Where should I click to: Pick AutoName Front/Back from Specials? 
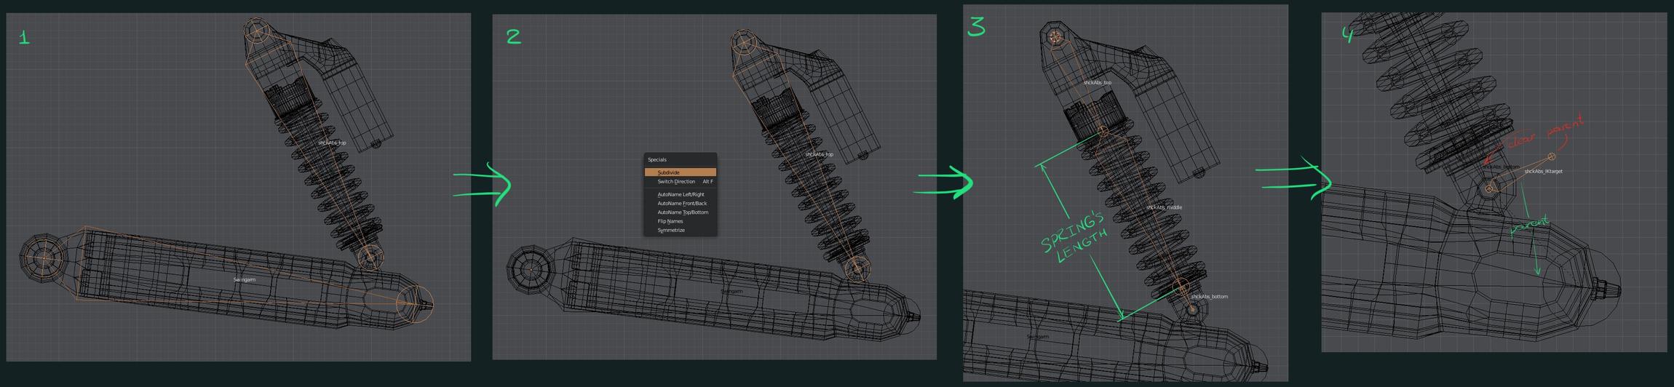coord(680,203)
